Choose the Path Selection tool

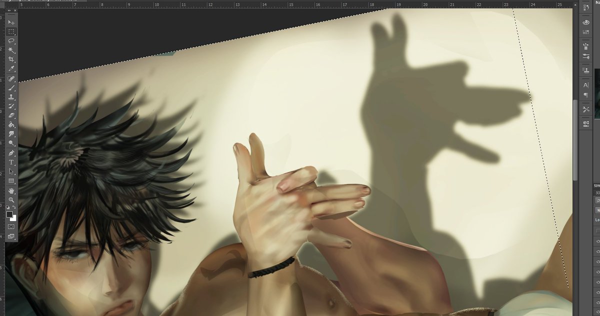tap(11, 171)
